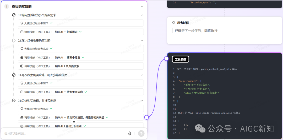The image size is (283, 140).
Task: Click toolbox icon beside 收集买家反馈 row
Action: pyautogui.click(x=22, y=117)
